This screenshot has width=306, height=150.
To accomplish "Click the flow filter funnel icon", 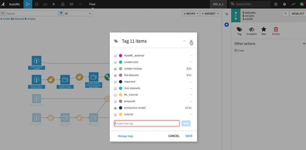I will coord(61,13).
